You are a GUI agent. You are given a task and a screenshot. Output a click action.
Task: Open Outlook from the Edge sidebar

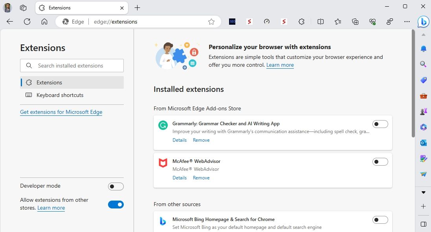tap(423, 143)
